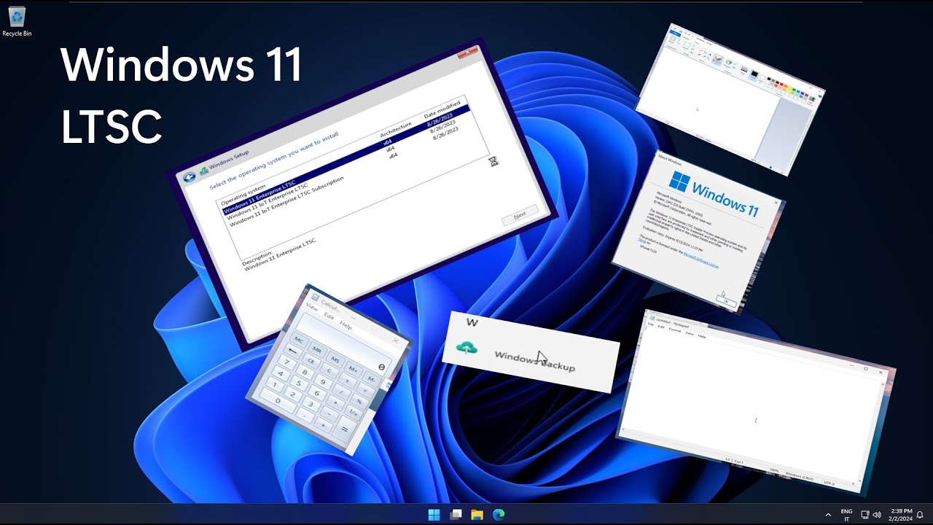Open the notification bell in taskbar
The height and width of the screenshot is (525, 933).
(920, 515)
